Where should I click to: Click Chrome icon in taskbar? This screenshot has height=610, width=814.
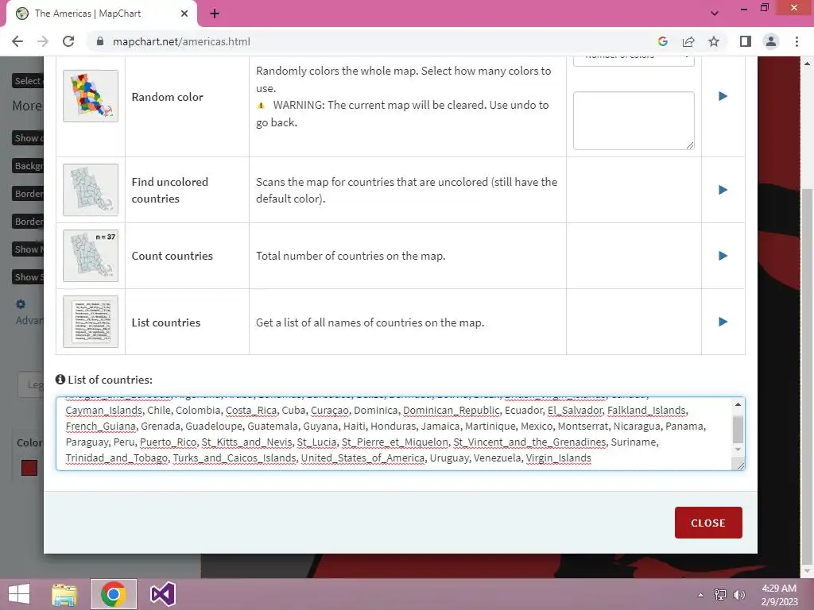click(x=113, y=594)
